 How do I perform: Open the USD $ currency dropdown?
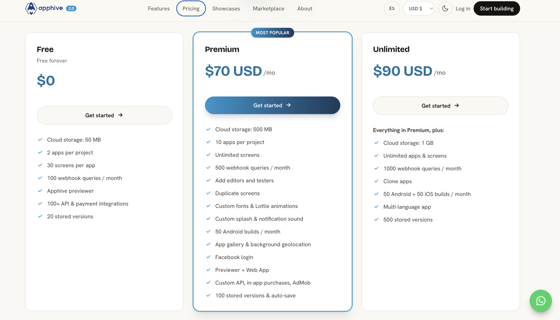click(x=419, y=8)
